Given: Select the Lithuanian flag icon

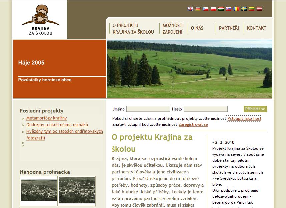Looking at the screenshot, I should pos(252,9).
